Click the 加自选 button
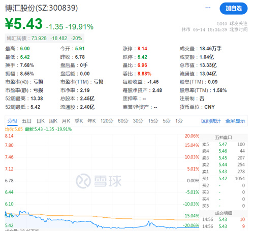 pos(234,8)
